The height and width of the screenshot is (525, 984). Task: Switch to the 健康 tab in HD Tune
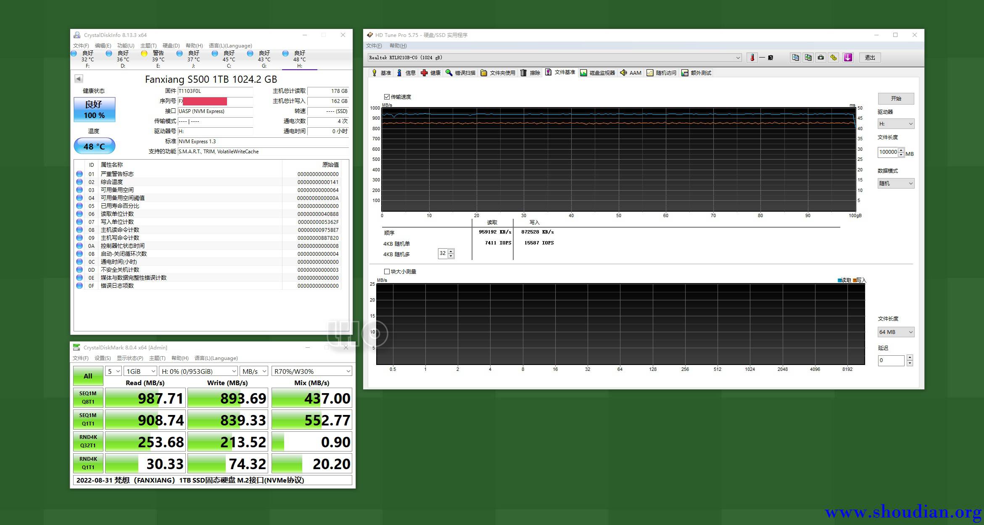(x=431, y=73)
